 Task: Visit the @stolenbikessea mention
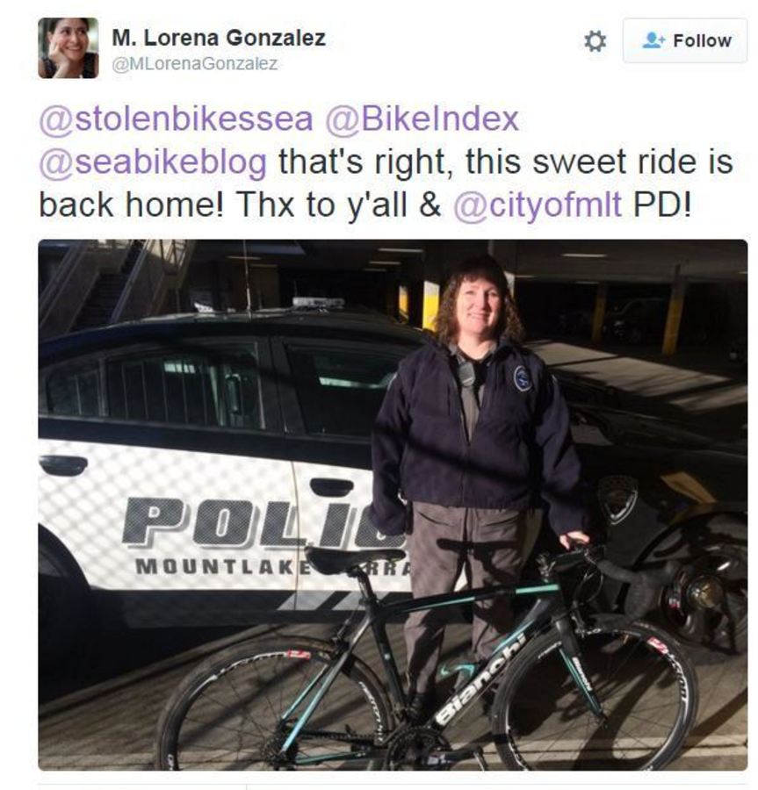176,119
